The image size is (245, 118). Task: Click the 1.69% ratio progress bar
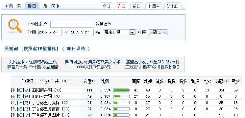121,115
